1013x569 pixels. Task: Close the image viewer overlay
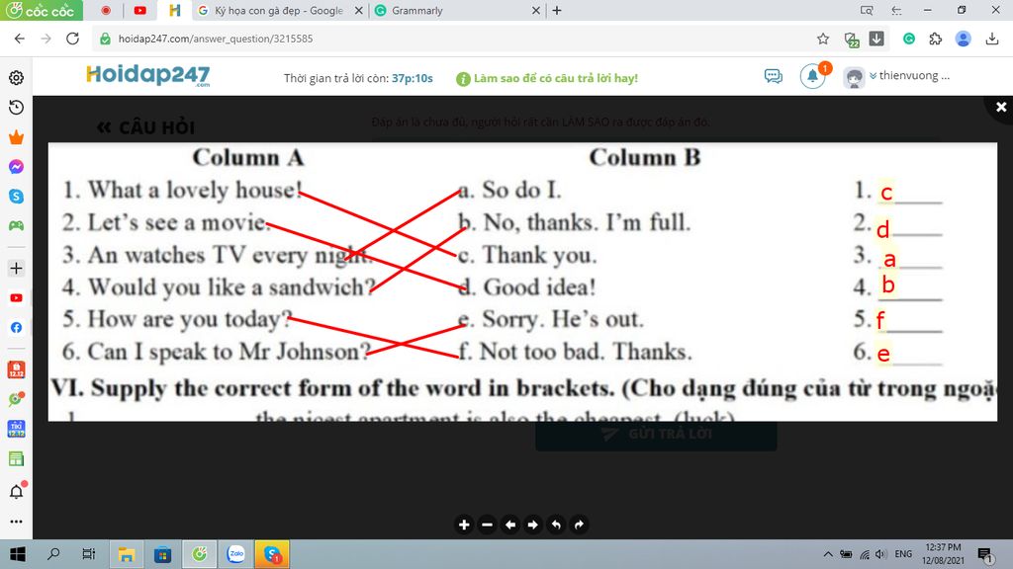point(1001,107)
